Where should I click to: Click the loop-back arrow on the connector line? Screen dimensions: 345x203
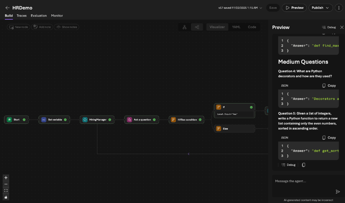pyautogui.click(x=188, y=154)
